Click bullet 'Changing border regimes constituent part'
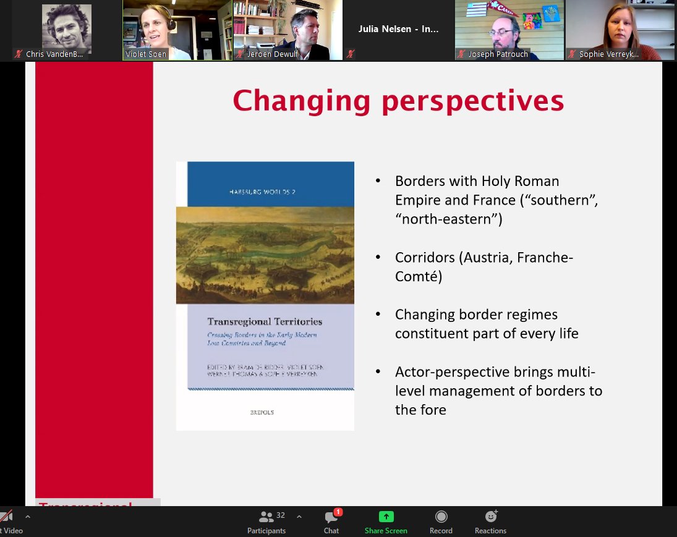This screenshot has height=537, width=677. tap(487, 324)
